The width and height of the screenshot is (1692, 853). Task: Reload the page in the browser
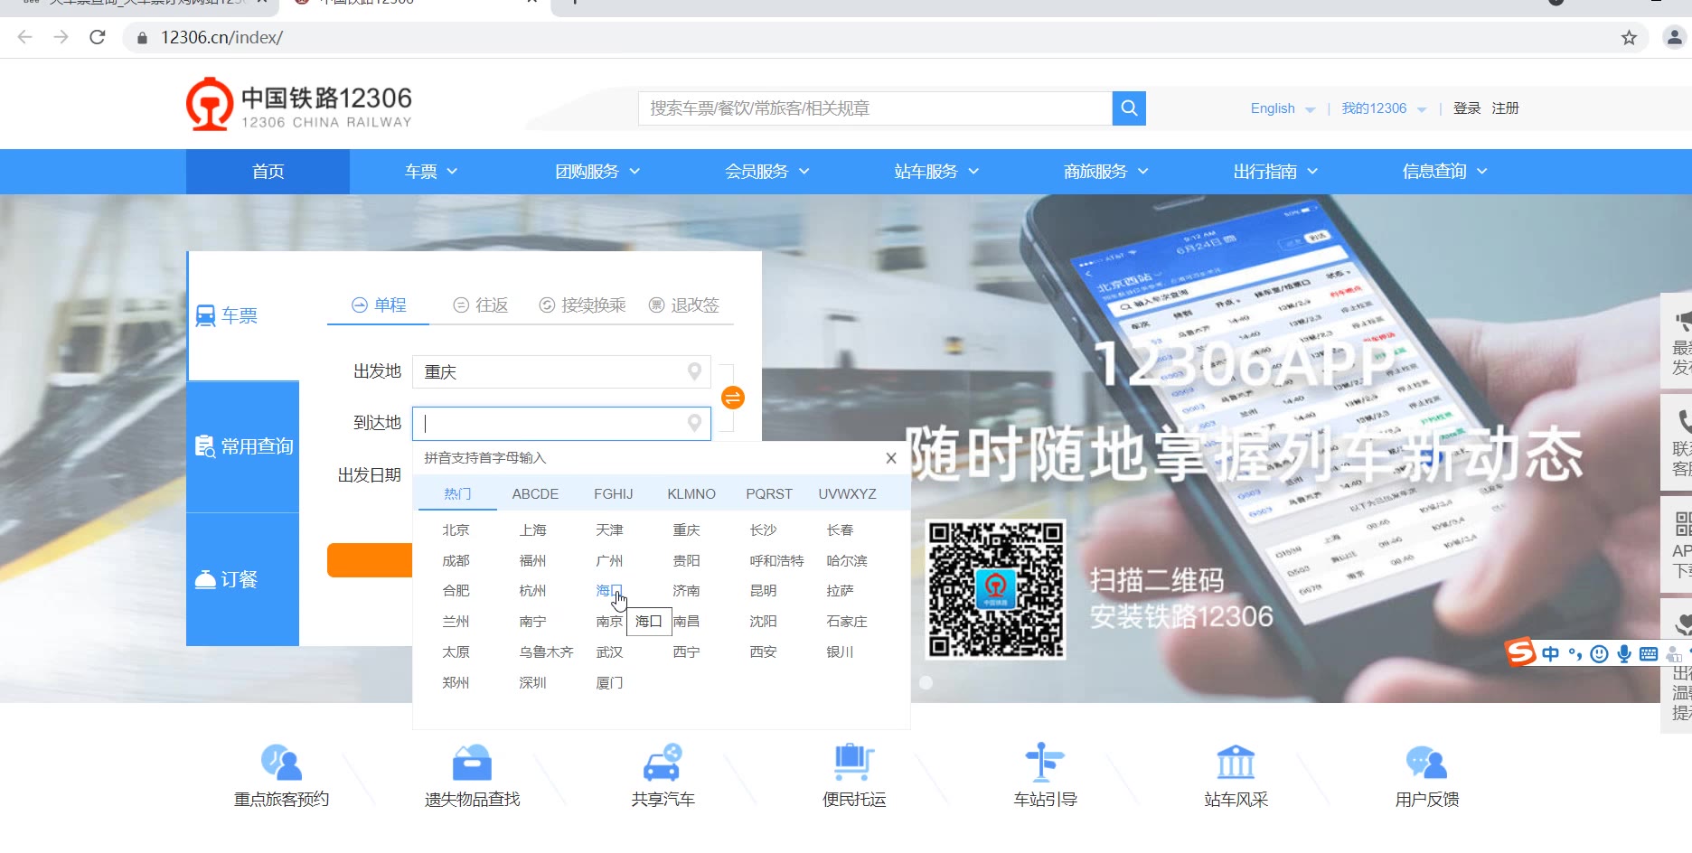click(x=98, y=38)
